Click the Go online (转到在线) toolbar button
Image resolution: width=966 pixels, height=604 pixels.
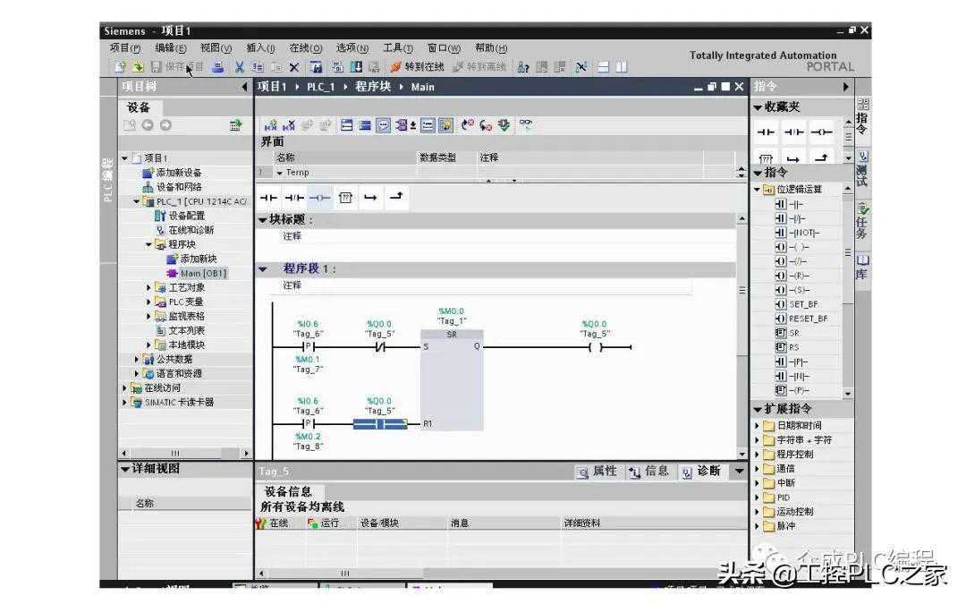coord(417,67)
